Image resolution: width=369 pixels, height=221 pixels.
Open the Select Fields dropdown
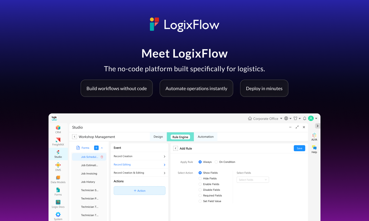tap(252, 179)
